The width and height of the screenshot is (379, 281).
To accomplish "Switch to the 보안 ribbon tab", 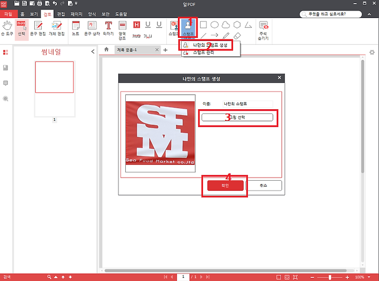I will tap(105, 14).
